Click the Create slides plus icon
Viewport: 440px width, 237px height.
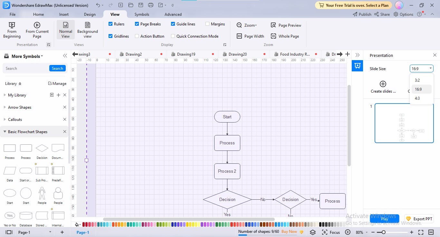point(383,84)
